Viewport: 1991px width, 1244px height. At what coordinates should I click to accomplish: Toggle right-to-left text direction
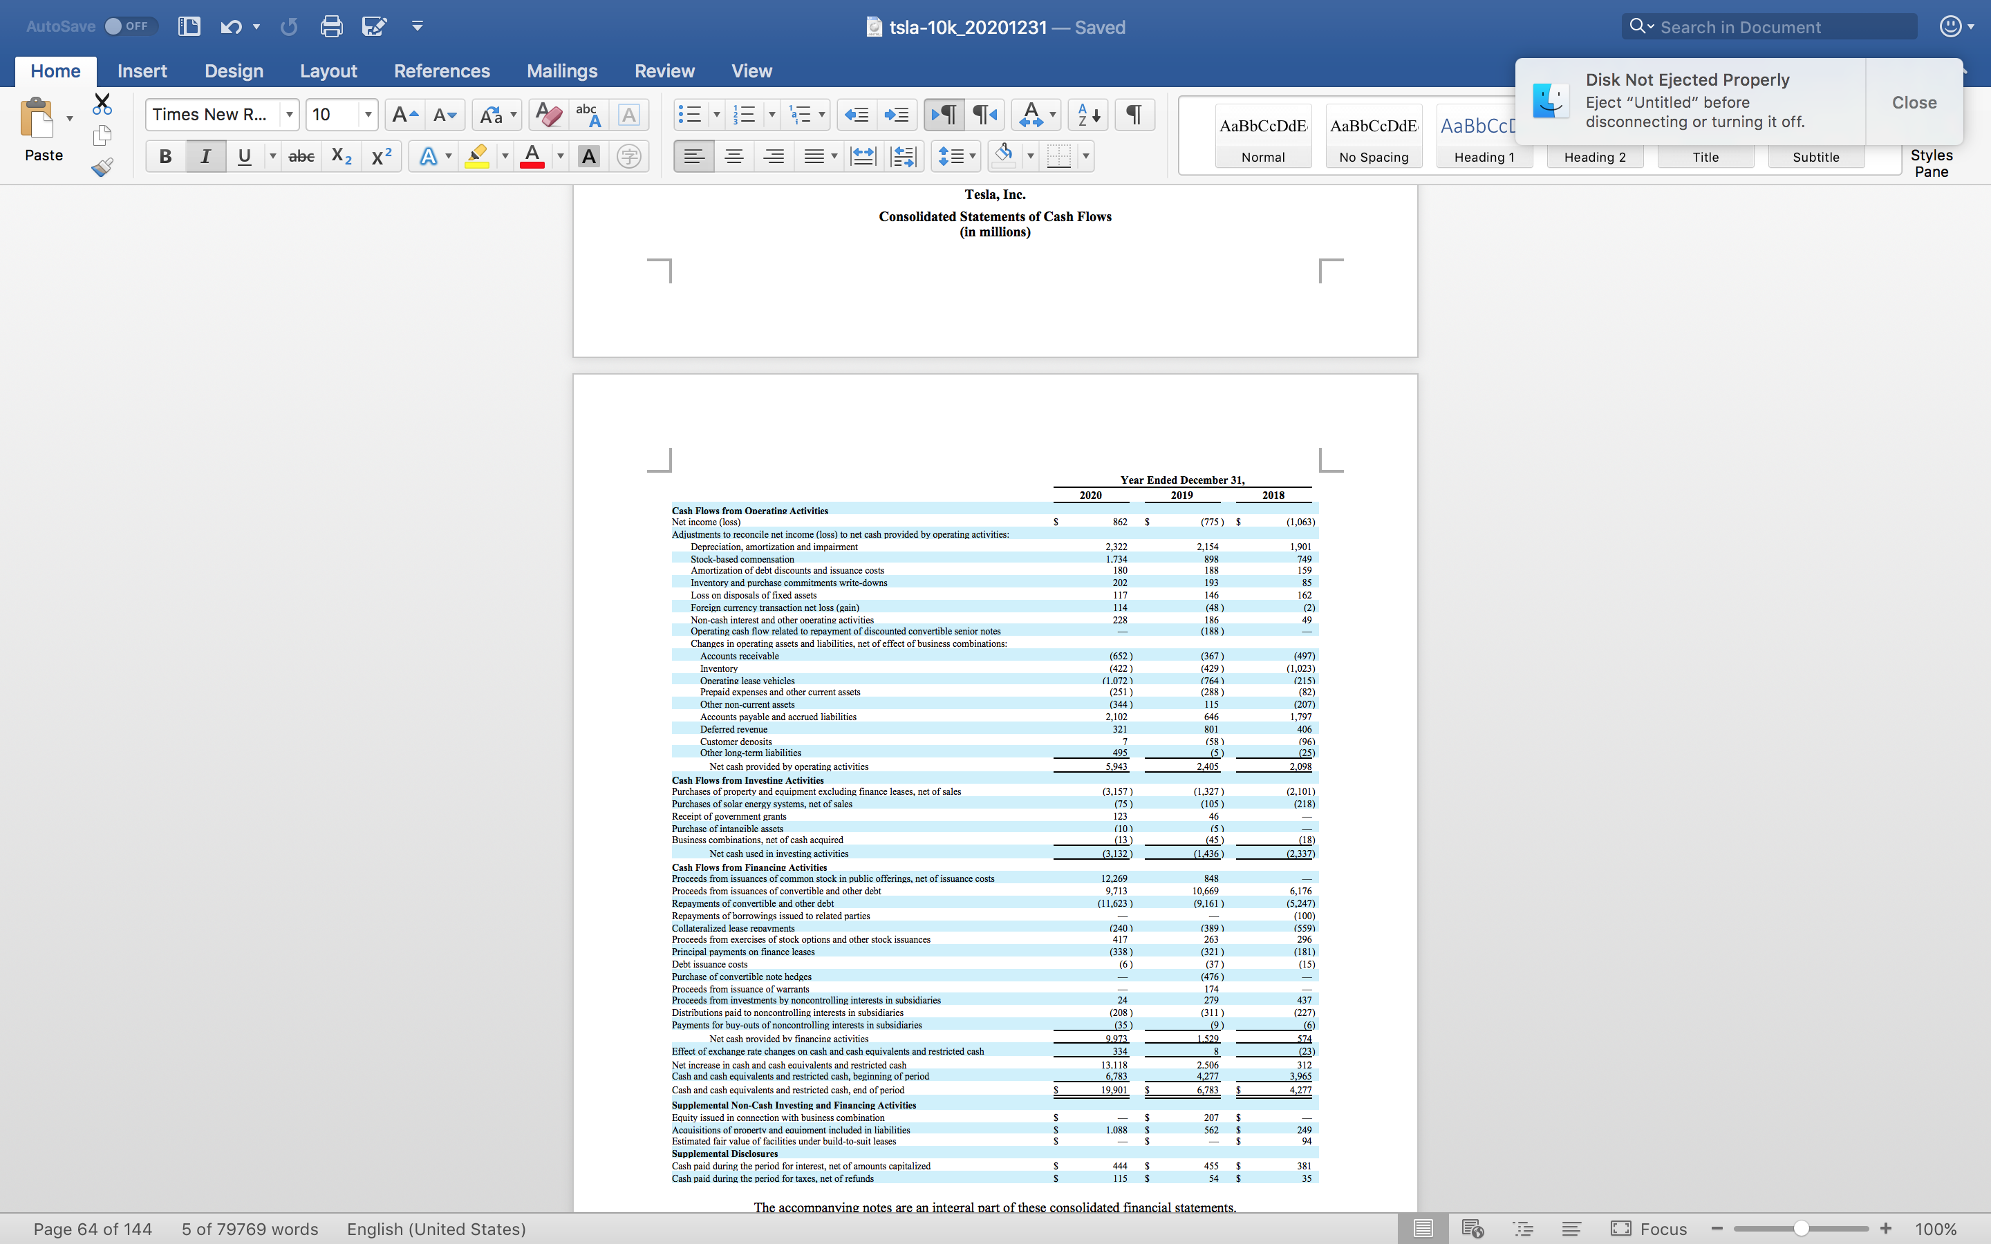click(985, 114)
